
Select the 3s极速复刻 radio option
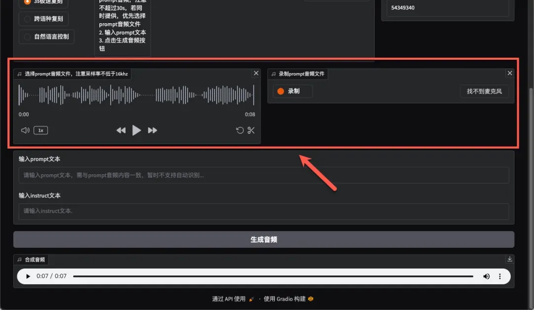27,2
